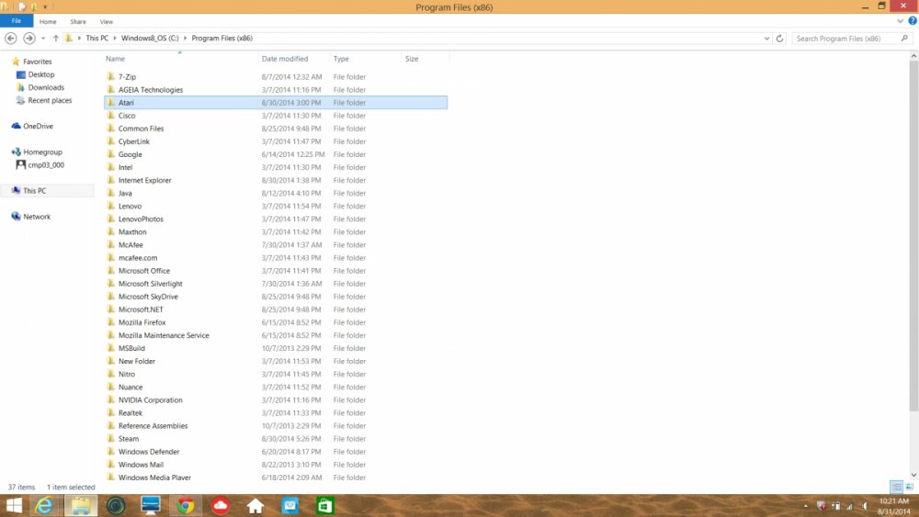
Task: Select the NVIDIA Corporation folder
Action: 151,399
